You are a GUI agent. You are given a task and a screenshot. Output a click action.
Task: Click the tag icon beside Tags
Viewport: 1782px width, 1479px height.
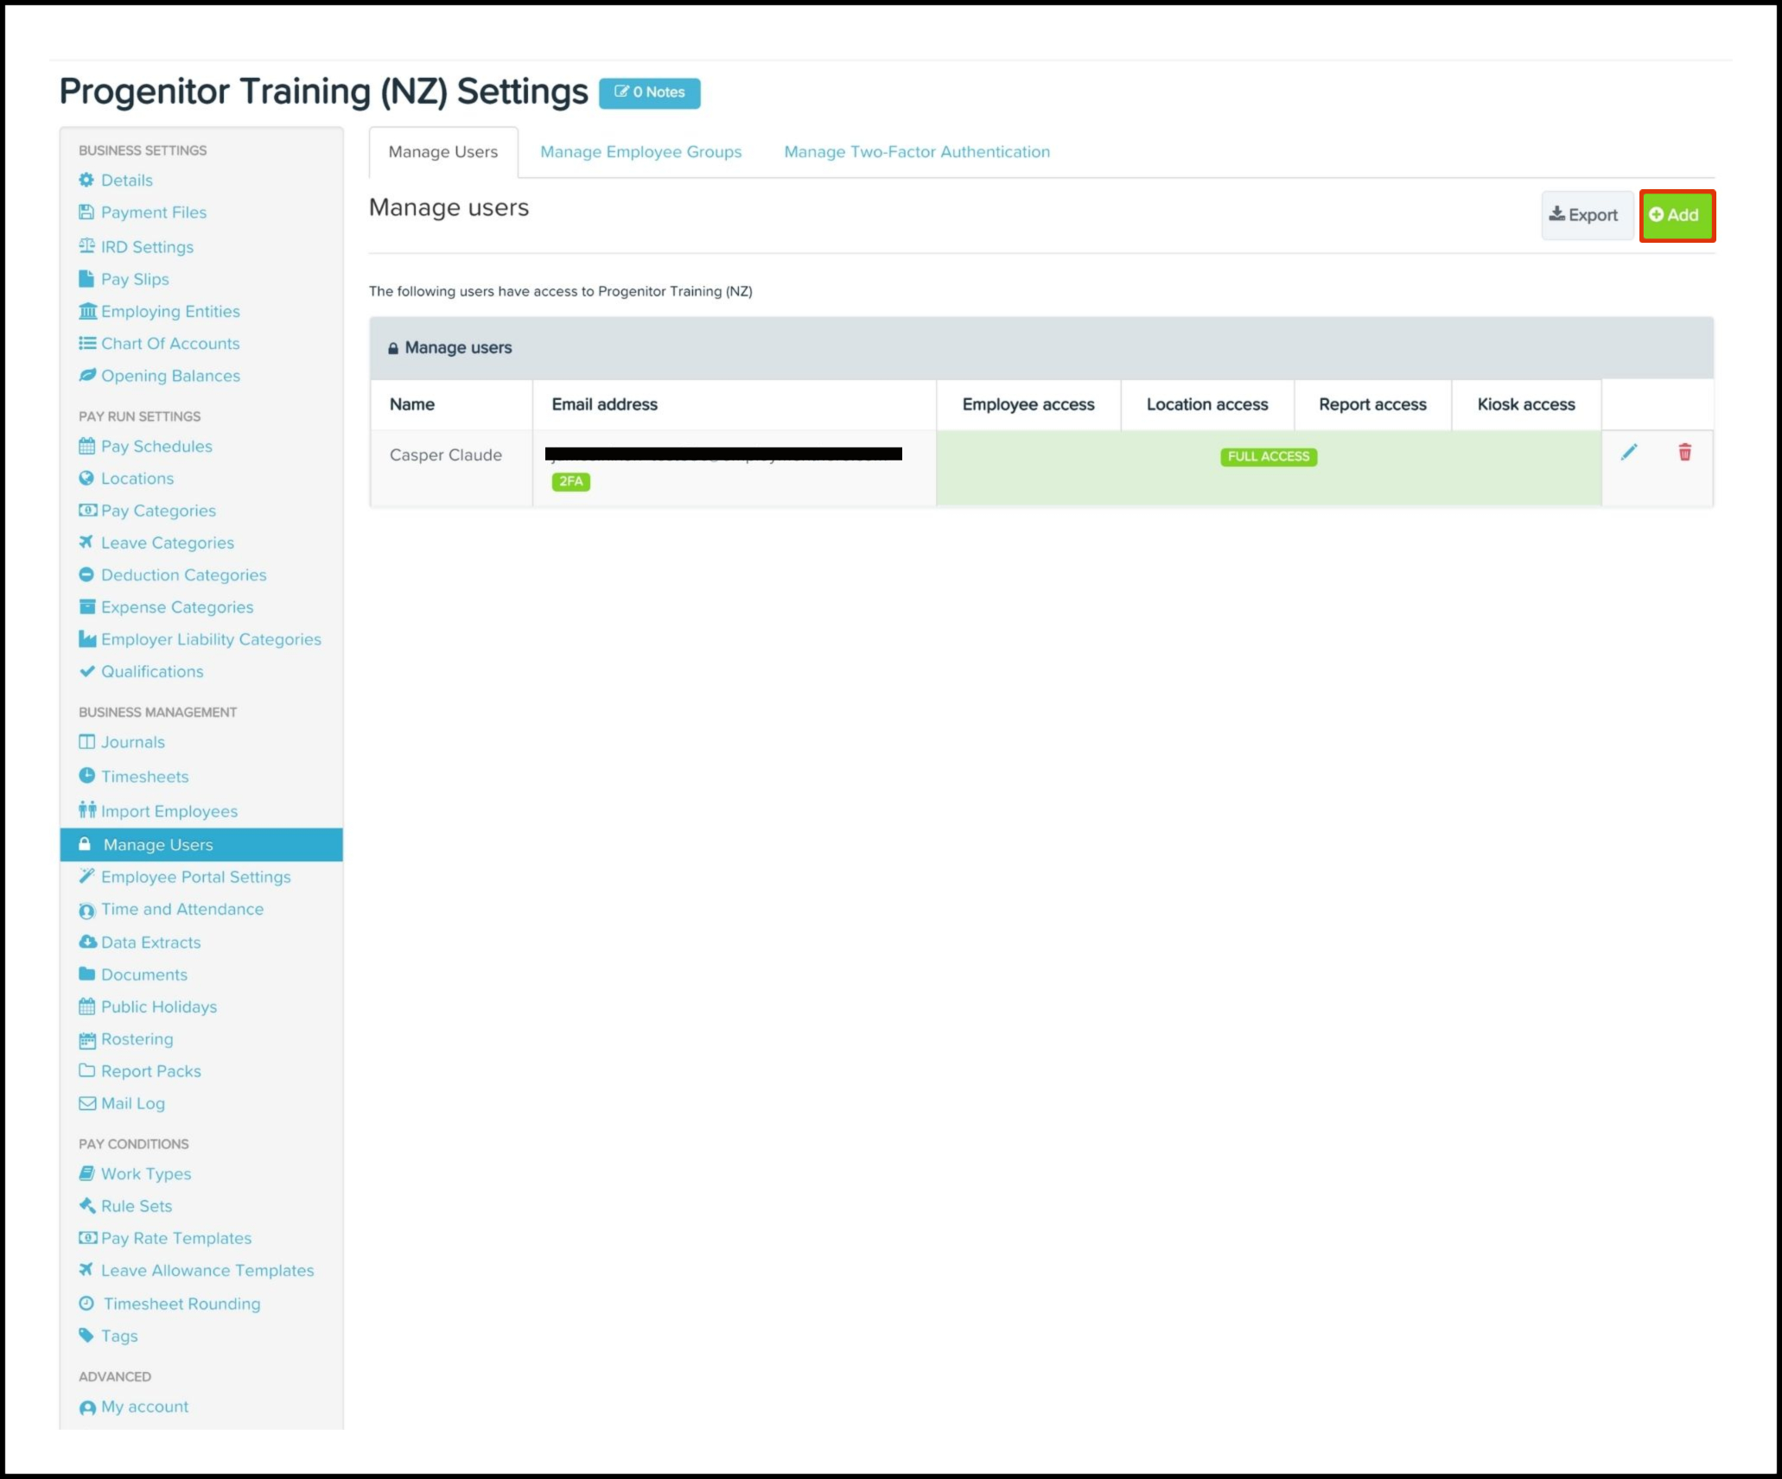coord(86,1336)
